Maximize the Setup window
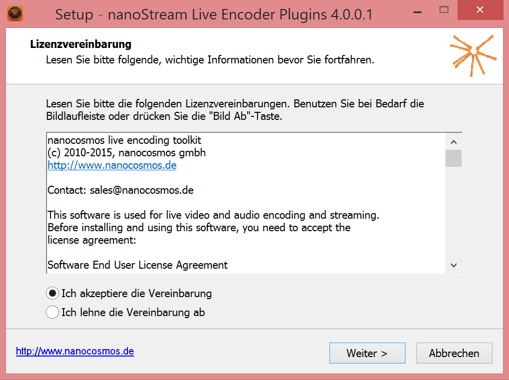The image size is (509, 380). pyautogui.click(x=443, y=10)
